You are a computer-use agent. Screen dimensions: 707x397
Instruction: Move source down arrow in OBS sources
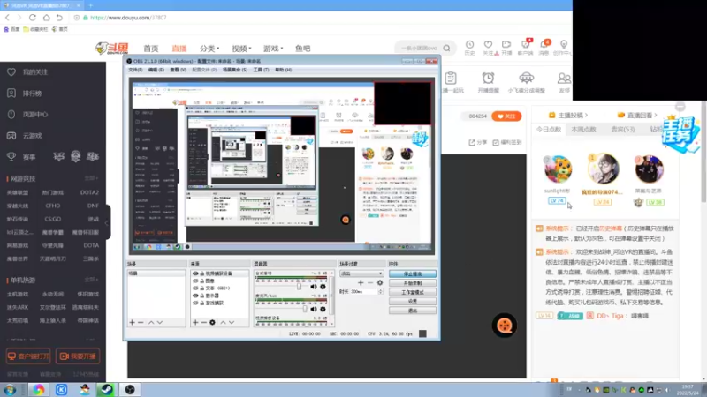tap(232, 322)
